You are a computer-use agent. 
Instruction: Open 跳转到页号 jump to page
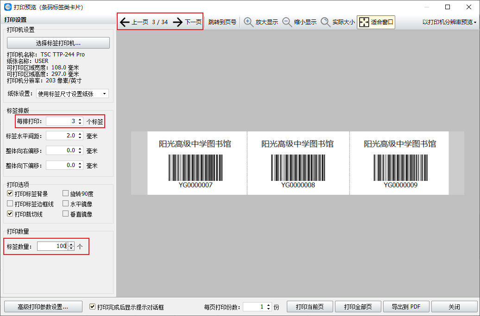[222, 22]
